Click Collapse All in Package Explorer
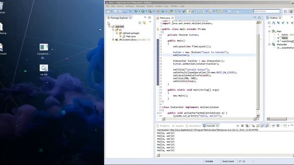This screenshot has height=165, width=294. (x=140, y=23)
